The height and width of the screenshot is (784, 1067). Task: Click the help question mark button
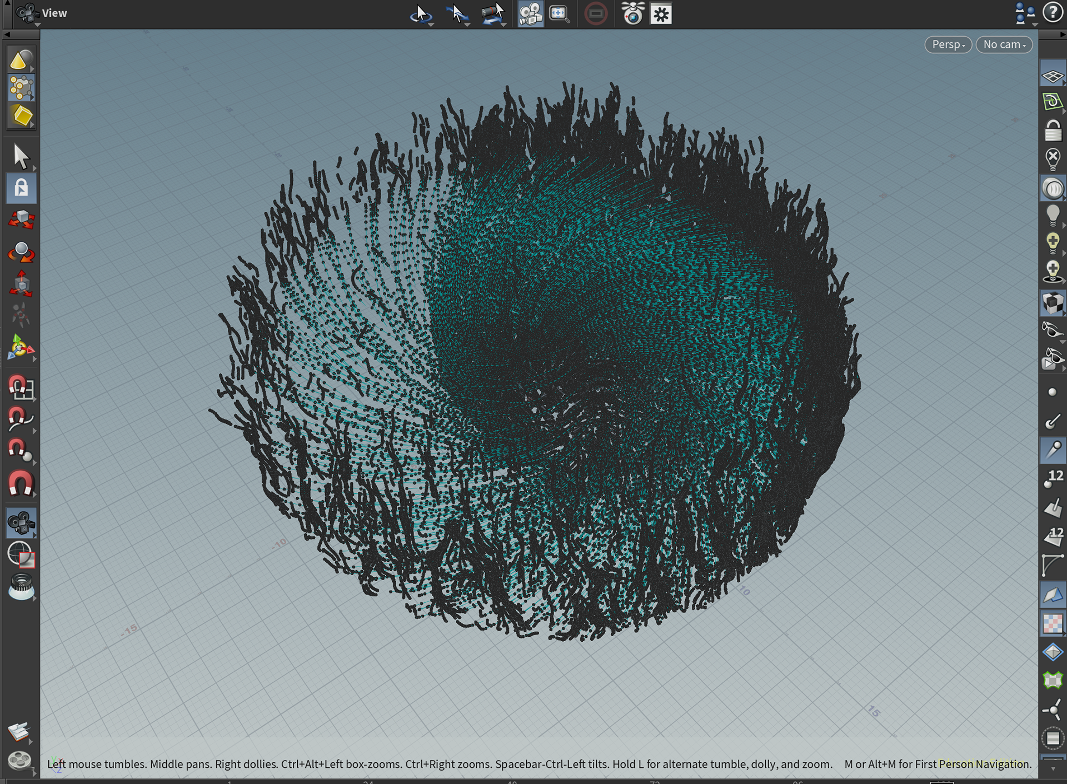click(1052, 12)
